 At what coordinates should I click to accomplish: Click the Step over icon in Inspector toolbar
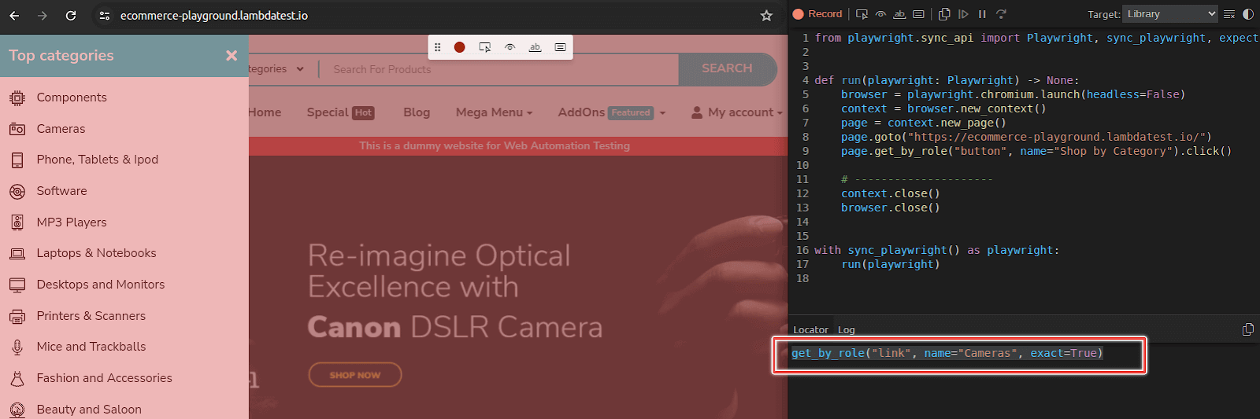pyautogui.click(x=1001, y=14)
